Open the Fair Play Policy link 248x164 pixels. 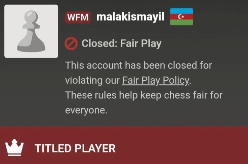pyautogui.click(x=156, y=81)
